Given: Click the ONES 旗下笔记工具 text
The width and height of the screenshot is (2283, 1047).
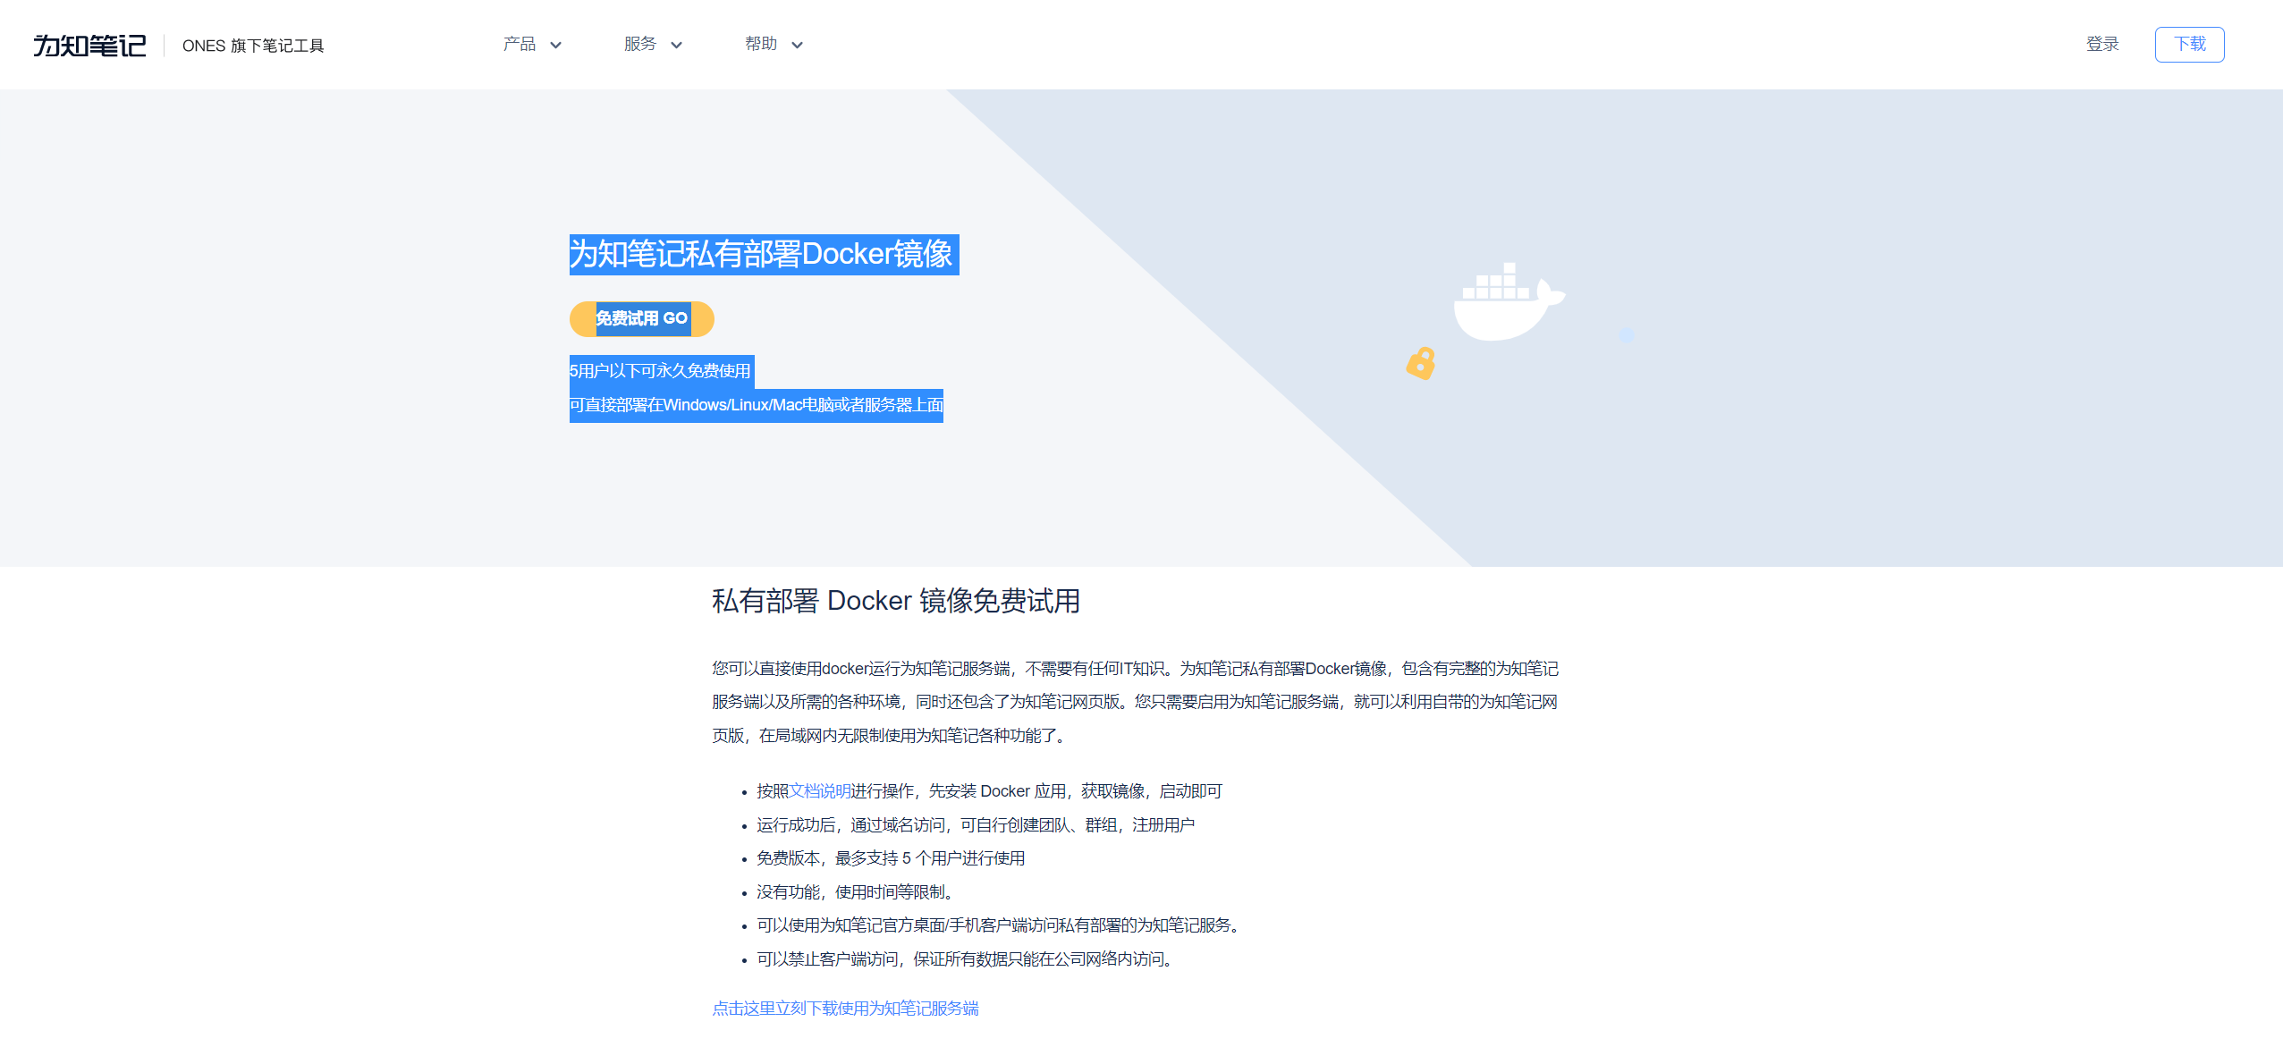Looking at the screenshot, I should click(x=253, y=46).
